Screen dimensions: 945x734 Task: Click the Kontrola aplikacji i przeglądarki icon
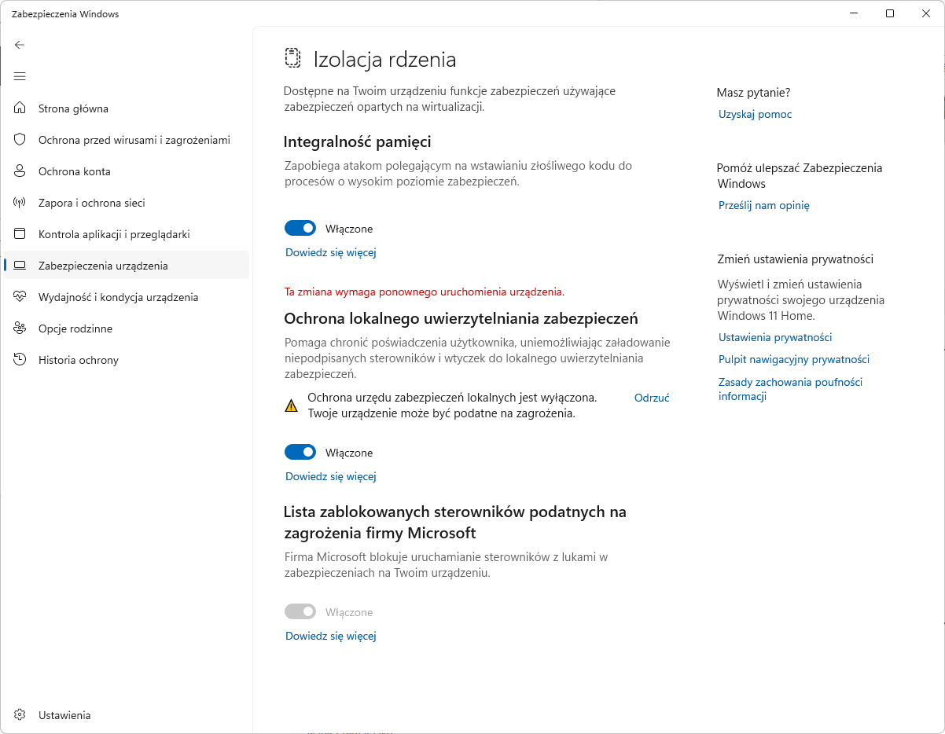pos(20,234)
